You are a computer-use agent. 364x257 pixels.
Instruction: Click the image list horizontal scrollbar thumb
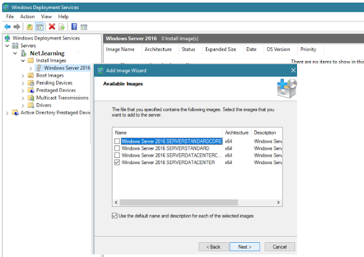click(179, 202)
